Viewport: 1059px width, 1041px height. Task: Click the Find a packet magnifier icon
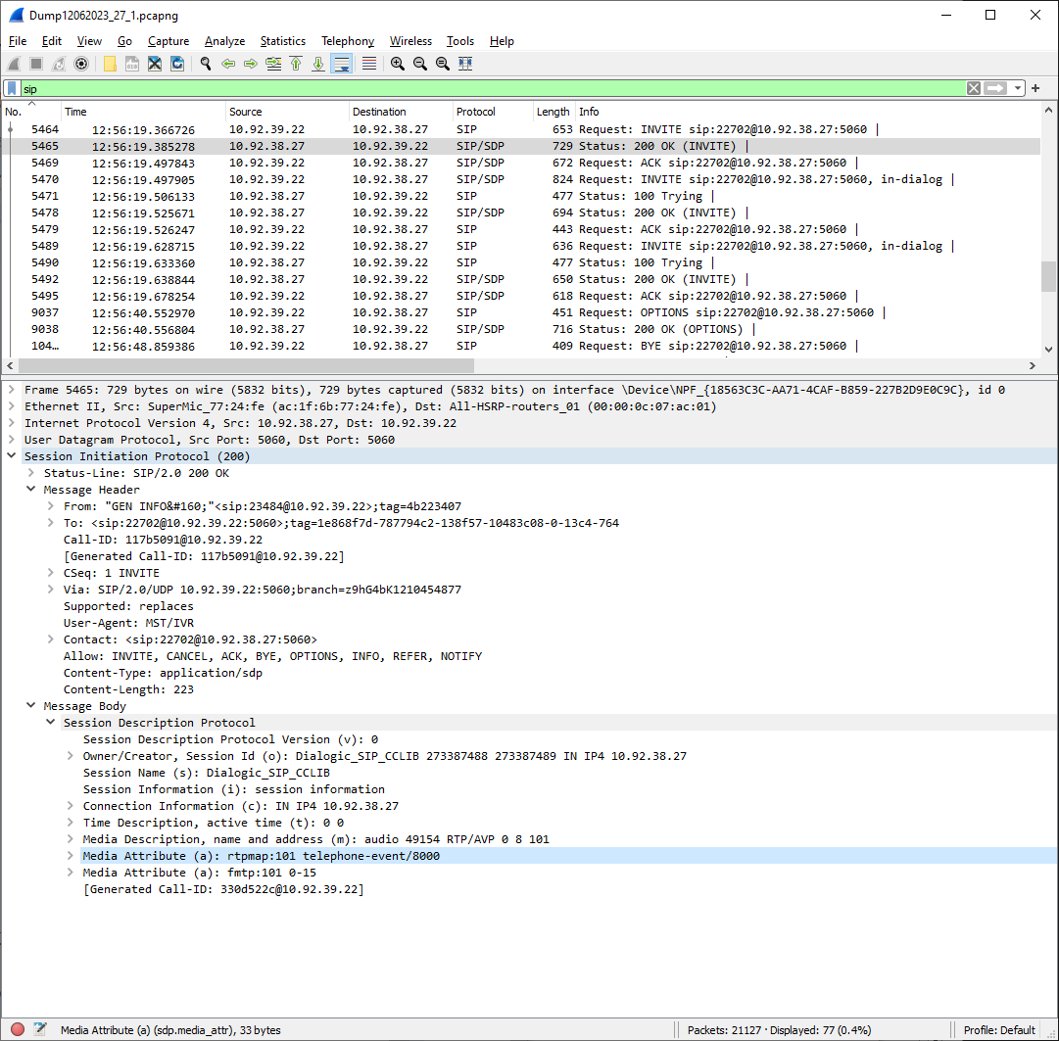(206, 64)
